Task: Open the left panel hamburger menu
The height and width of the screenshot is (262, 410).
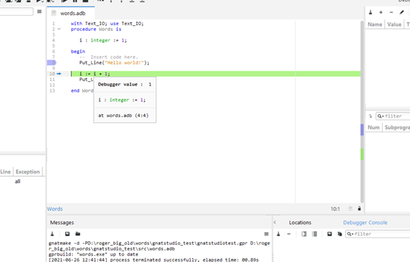Action: (x=40, y=12)
